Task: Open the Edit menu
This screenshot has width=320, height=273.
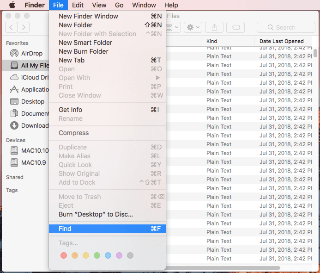Action: click(x=78, y=5)
